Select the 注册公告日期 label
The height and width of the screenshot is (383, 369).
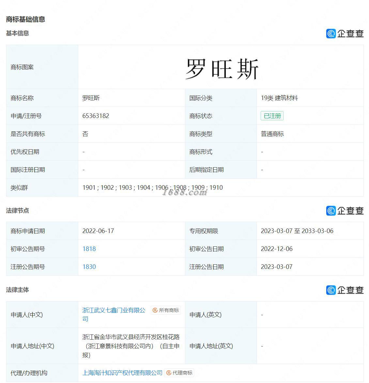pos(207,267)
